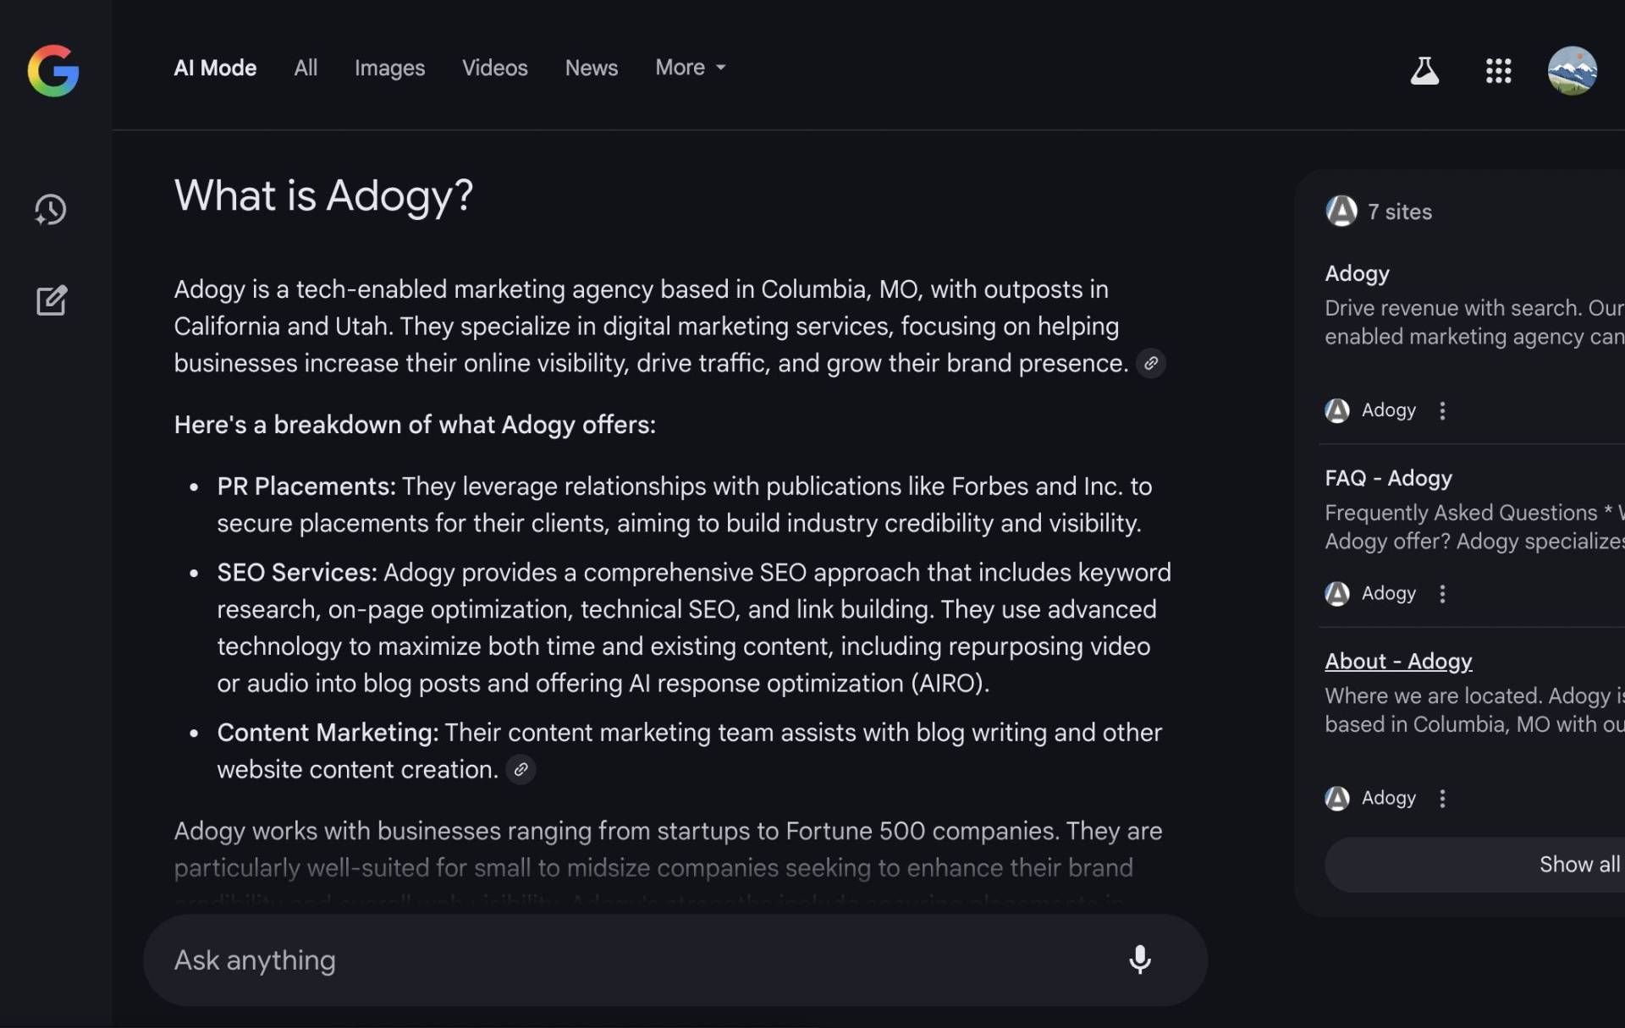Click the Adogy favicon next to 7 sites
This screenshot has height=1028, width=1625.
1342,211
